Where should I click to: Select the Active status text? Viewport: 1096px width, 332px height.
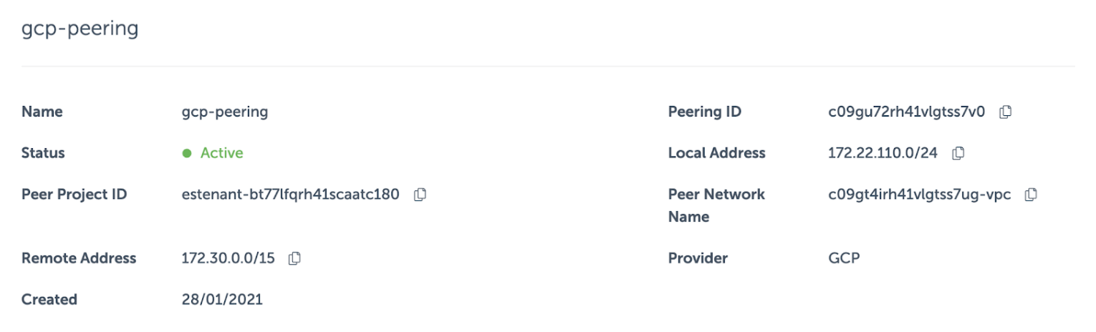[x=221, y=153]
